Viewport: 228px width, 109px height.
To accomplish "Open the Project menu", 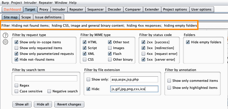I will click(x=17, y=3).
